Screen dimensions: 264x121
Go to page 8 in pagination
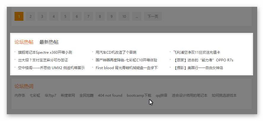point(100,16)
